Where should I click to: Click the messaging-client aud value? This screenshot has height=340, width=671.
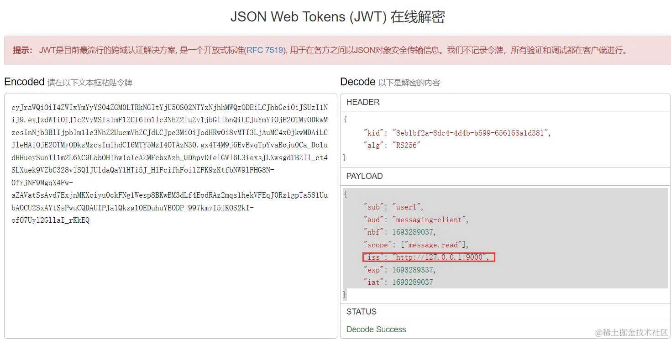click(429, 220)
